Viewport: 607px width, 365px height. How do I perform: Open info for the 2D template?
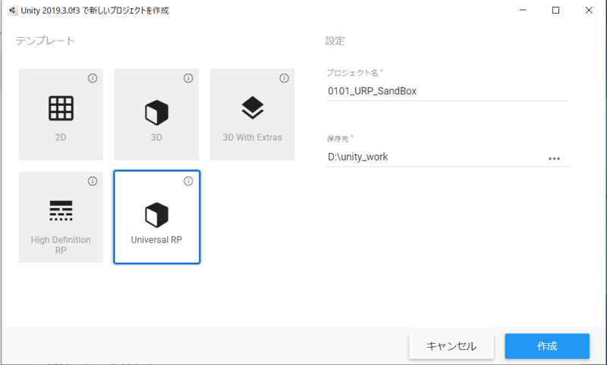click(93, 79)
